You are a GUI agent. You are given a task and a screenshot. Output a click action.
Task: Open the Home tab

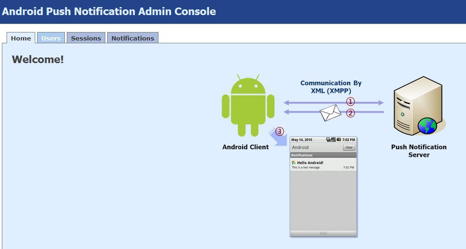[21, 38]
